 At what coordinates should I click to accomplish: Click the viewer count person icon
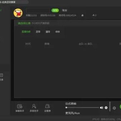(x=82, y=15)
